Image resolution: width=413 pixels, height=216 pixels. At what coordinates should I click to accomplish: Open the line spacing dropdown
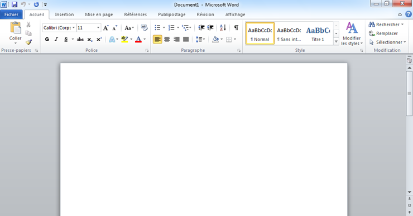click(x=200, y=40)
